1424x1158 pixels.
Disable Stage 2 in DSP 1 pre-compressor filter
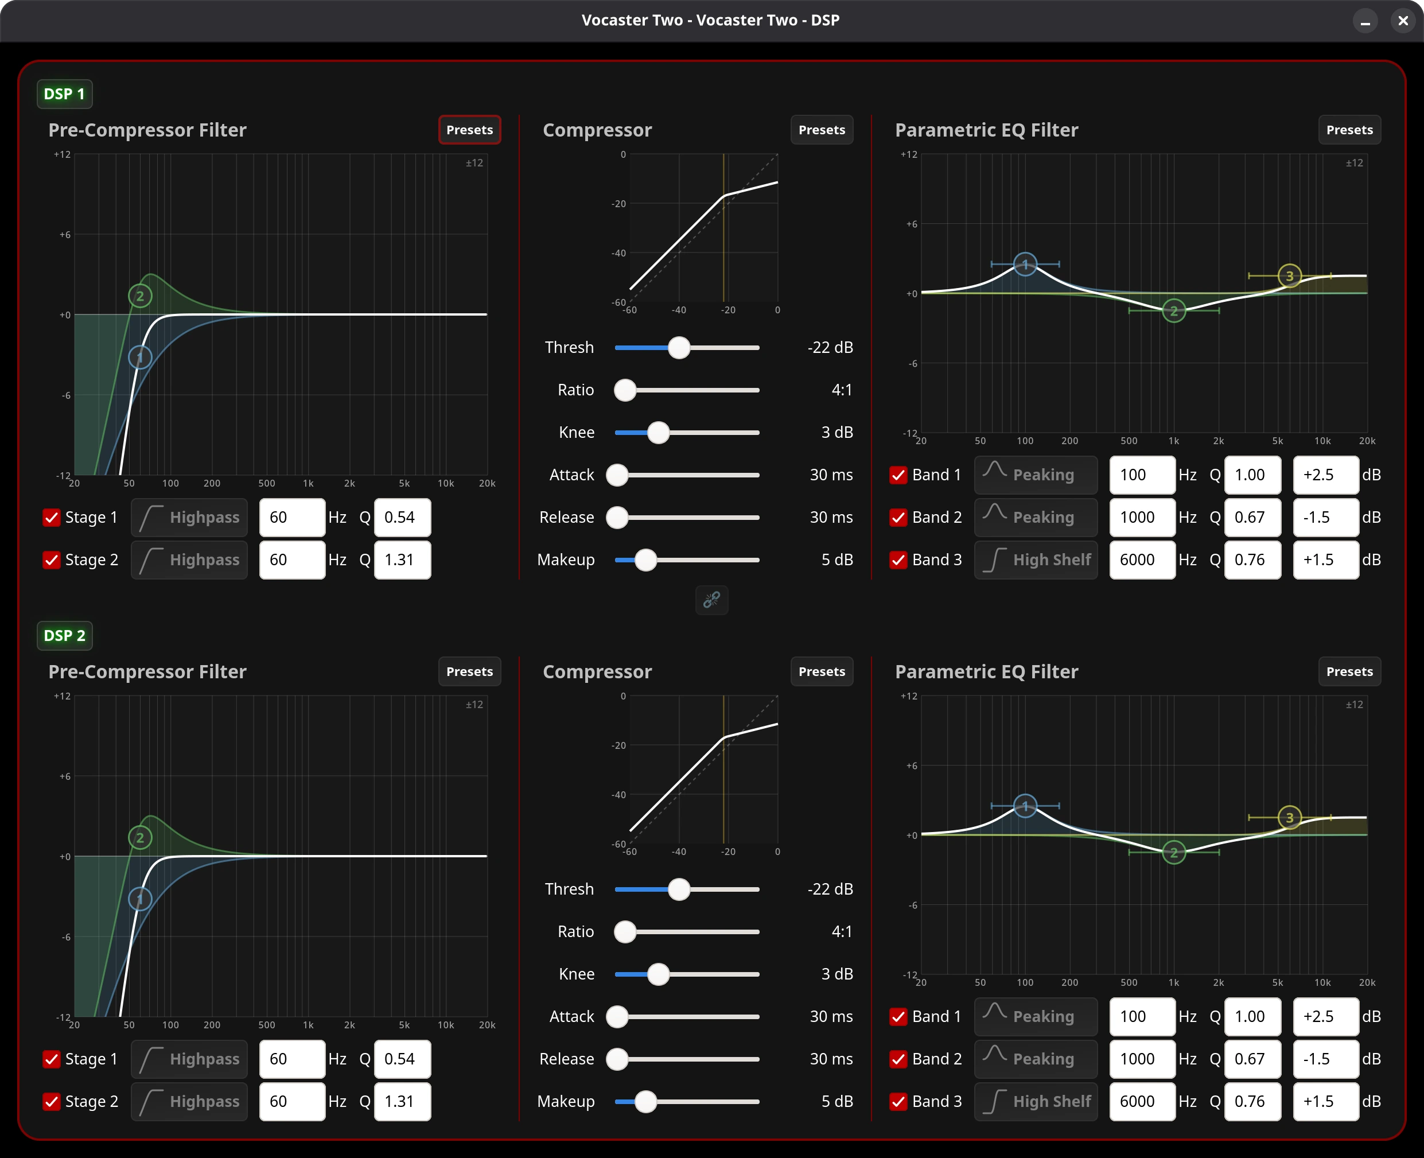coord(52,559)
